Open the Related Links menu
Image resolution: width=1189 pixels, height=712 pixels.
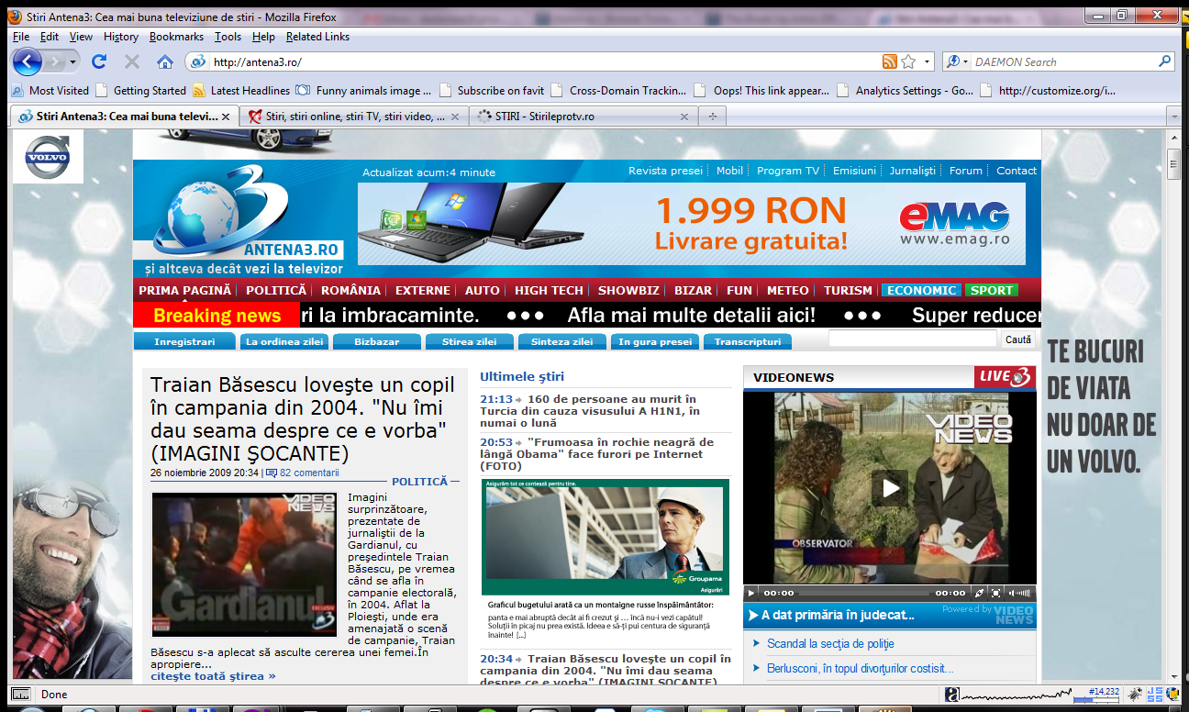[317, 37]
